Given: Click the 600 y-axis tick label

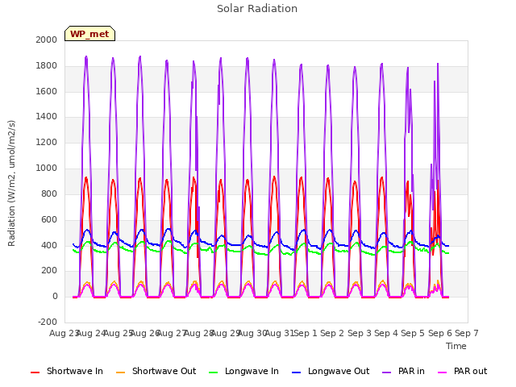Looking at the screenshot, I should click(49, 219).
